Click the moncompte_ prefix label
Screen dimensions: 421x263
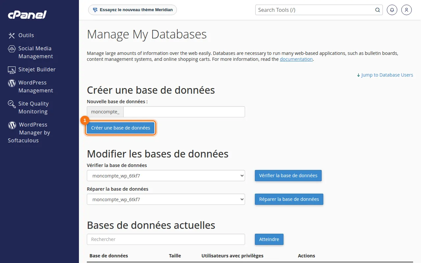pos(105,112)
